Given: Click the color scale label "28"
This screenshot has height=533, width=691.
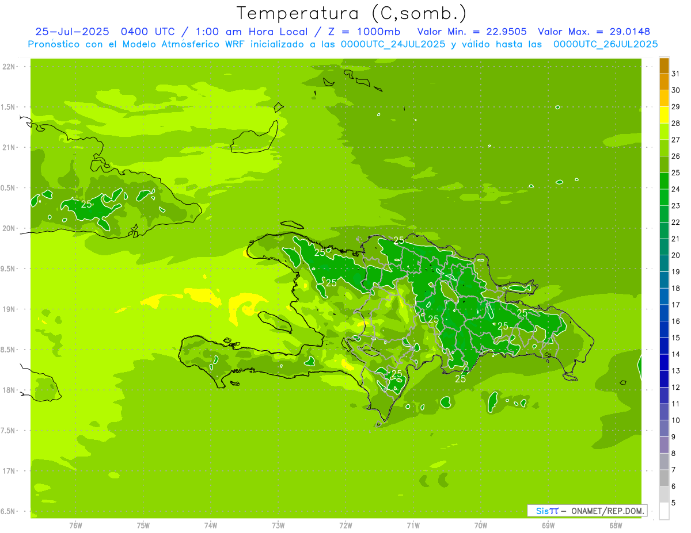Looking at the screenshot, I should (675, 123).
